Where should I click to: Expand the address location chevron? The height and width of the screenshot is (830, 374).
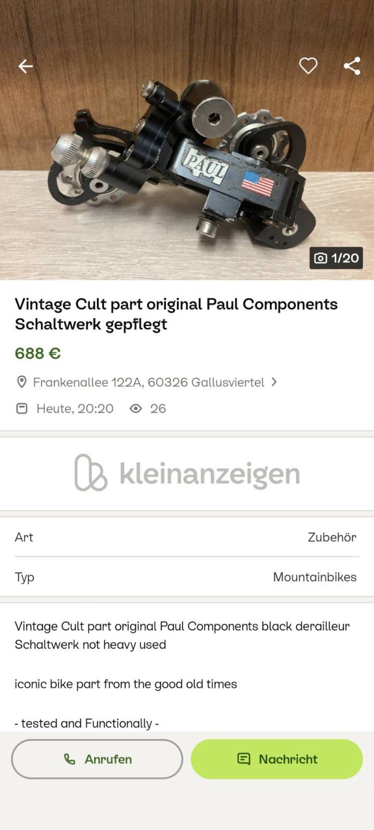click(274, 382)
